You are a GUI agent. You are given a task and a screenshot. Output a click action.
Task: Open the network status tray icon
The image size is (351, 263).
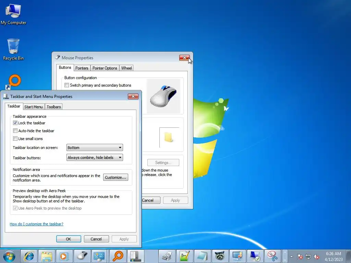click(308, 256)
